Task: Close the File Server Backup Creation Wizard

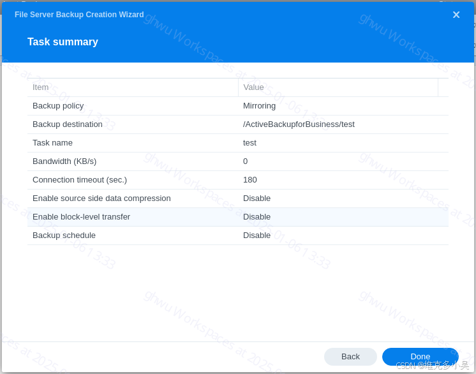Action: [x=456, y=15]
